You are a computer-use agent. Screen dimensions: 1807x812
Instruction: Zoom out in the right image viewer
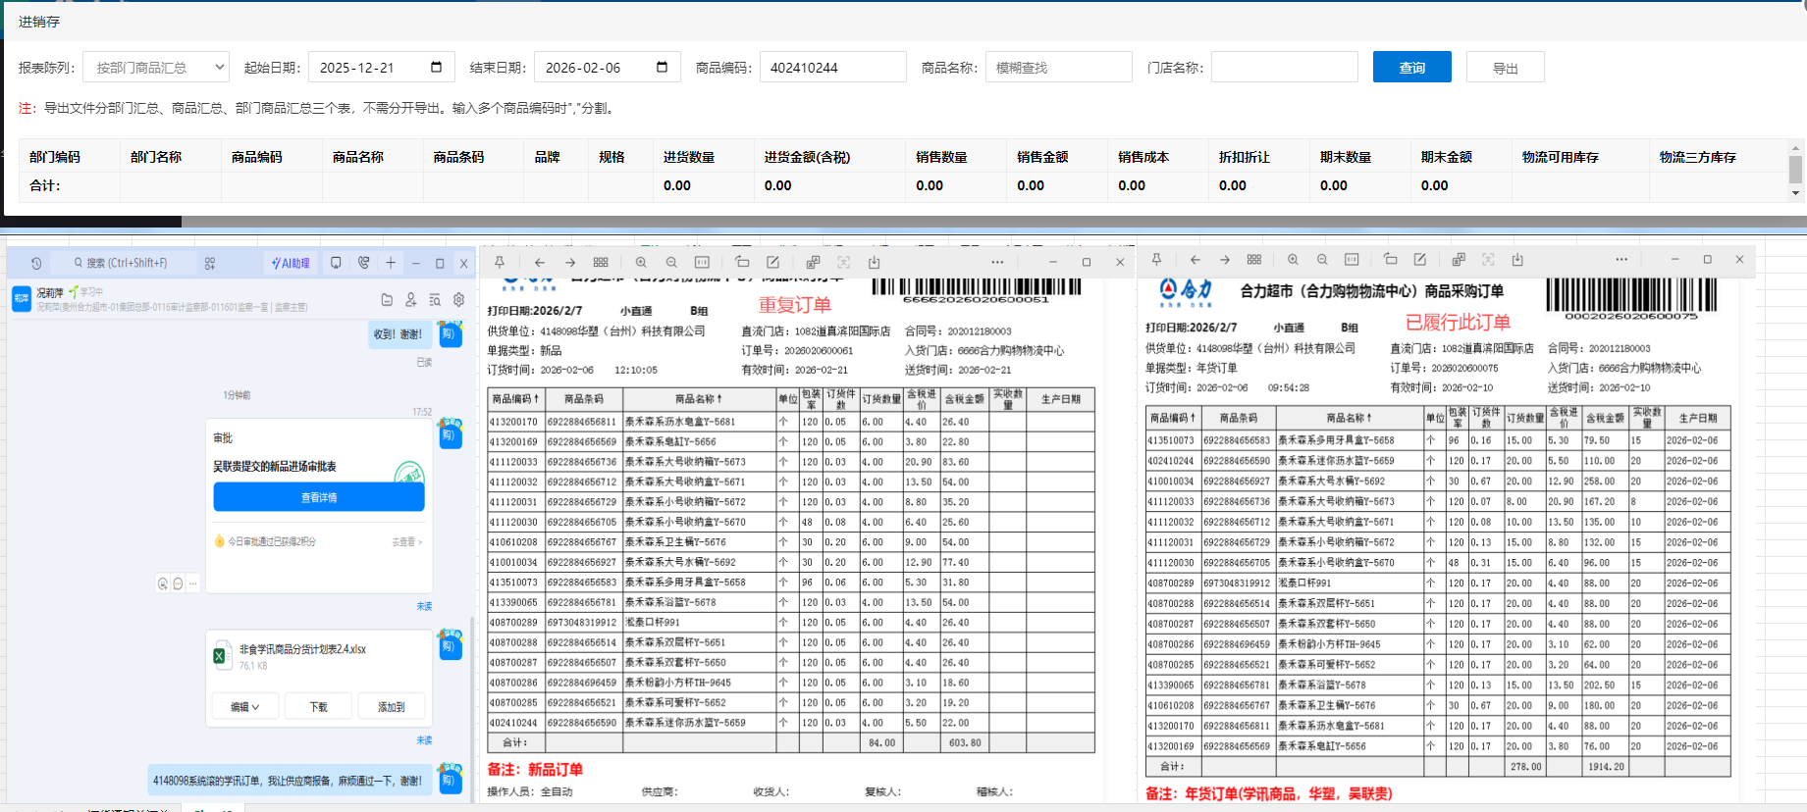1322,260
